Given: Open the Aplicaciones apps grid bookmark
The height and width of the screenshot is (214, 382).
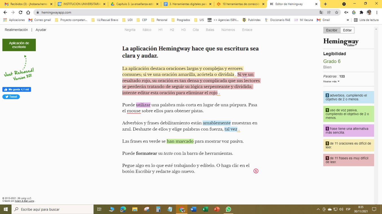Looking at the screenshot, I should coord(14,20).
